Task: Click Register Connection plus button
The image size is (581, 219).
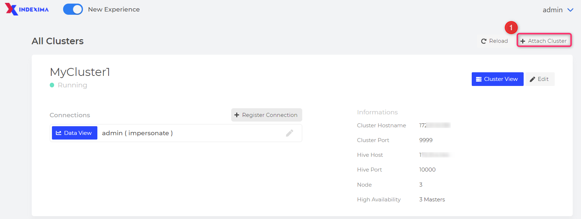Action: (x=266, y=115)
